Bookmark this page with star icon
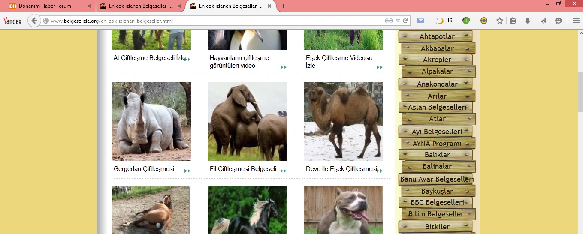 click(x=499, y=21)
